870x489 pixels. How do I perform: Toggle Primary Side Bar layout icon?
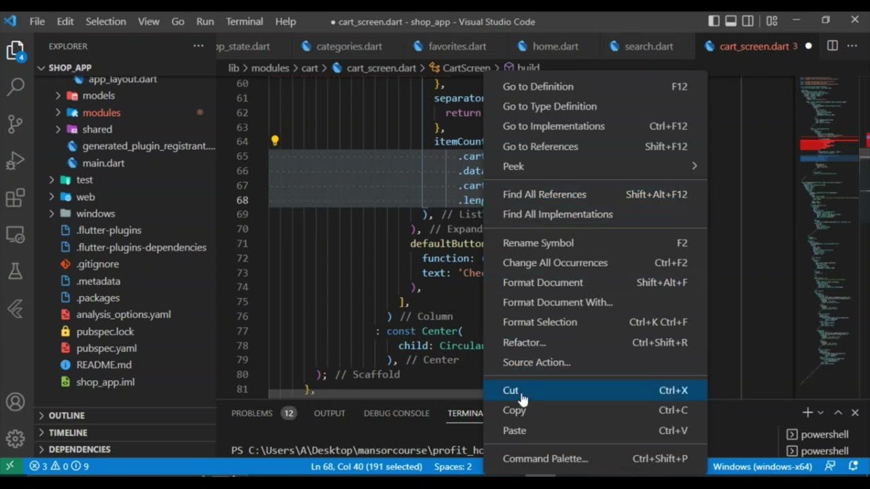714,21
